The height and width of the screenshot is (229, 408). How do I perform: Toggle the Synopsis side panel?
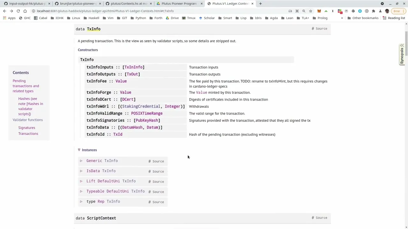[402, 54]
